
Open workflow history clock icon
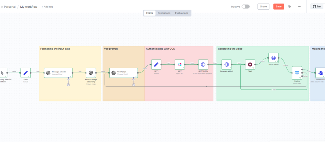(289, 7)
